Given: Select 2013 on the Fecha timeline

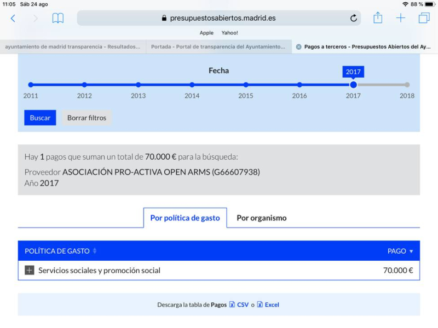Looking at the screenshot, I should (x=139, y=85).
